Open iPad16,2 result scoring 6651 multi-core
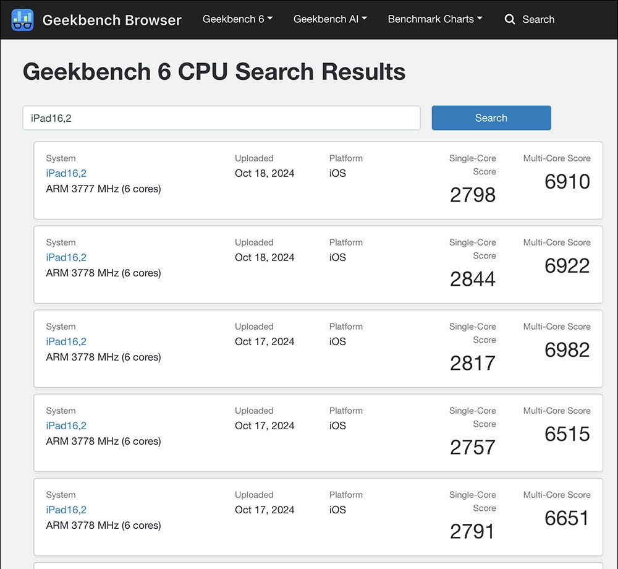Viewport: 618px width, 569px height. tap(66, 510)
